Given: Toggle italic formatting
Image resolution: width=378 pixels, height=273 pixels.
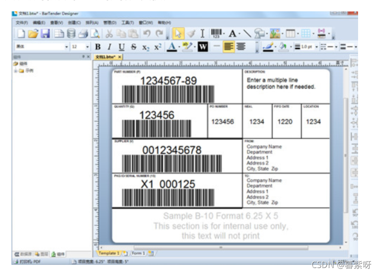Looking at the screenshot, I should tap(109, 46).
